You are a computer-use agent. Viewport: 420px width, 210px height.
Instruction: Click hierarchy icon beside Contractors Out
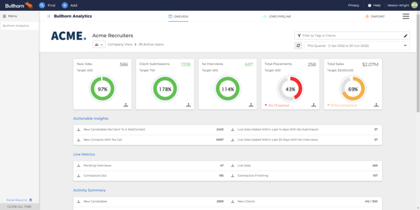(x=79, y=176)
